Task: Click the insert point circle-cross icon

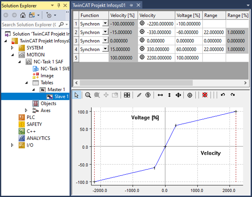Action: (x=190, y=95)
